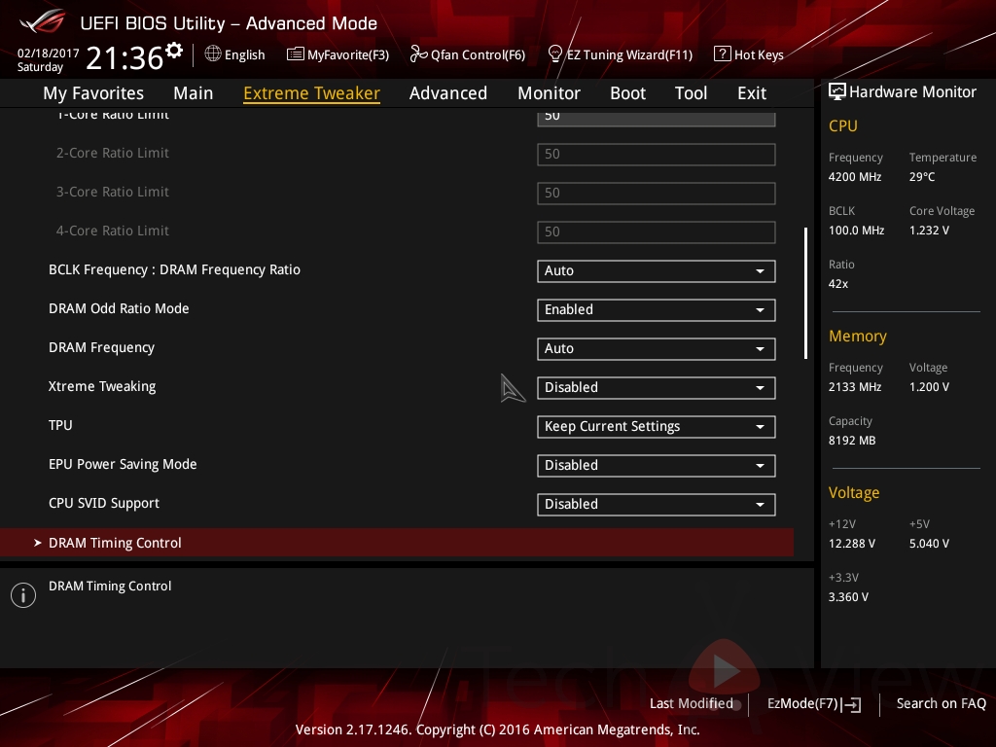The width and height of the screenshot is (996, 747).
Task: Open the Boot tab
Action: point(627,93)
